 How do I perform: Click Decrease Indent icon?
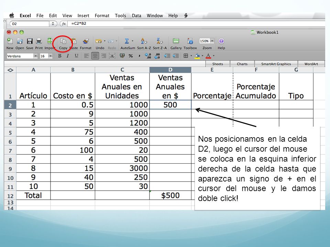(x=167, y=56)
